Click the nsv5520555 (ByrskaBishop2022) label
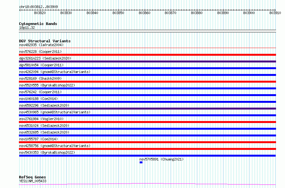Viewport: 285px width, 188px height. click(47, 85)
